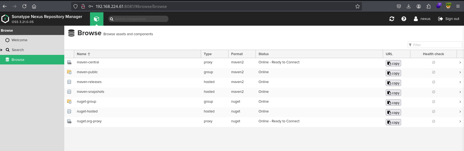Open Browse mode via the green cube icon
Image resolution: width=464 pixels, height=151 pixels.
point(97,19)
